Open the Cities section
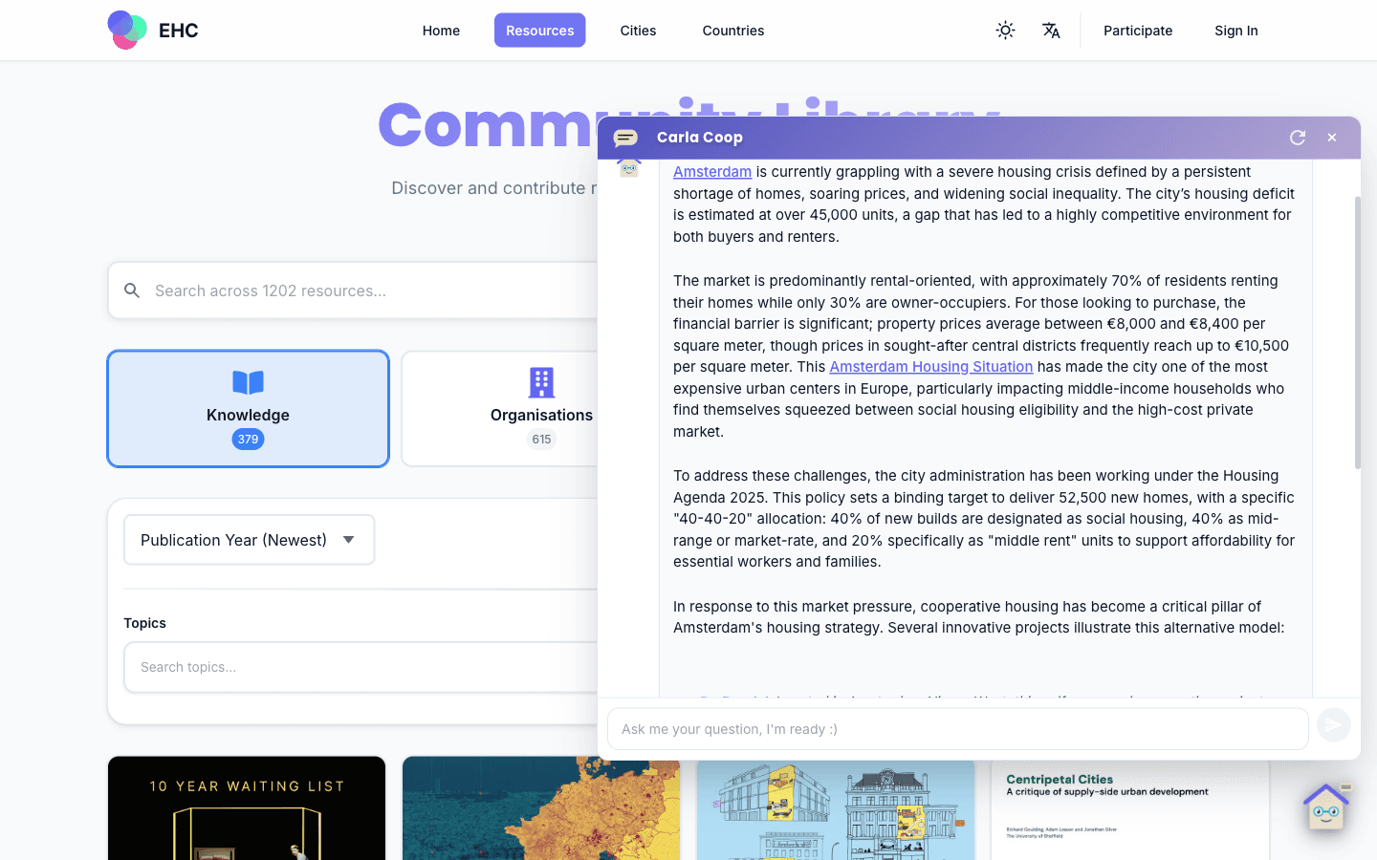Image resolution: width=1377 pixels, height=860 pixels. coord(637,30)
